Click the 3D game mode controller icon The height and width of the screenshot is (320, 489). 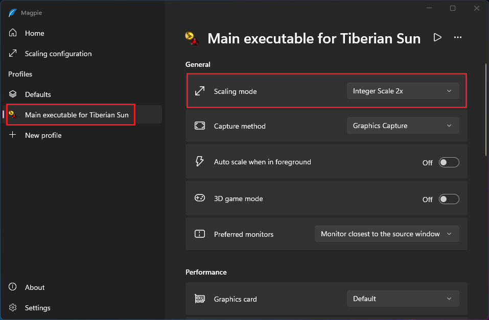pyautogui.click(x=200, y=199)
